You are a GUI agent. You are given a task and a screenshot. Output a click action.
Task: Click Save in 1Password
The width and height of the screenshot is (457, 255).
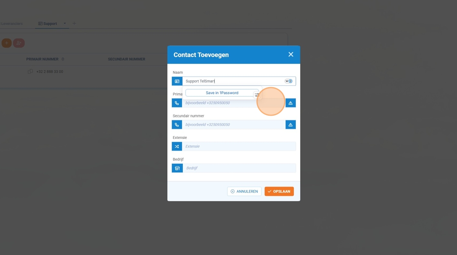tap(222, 93)
